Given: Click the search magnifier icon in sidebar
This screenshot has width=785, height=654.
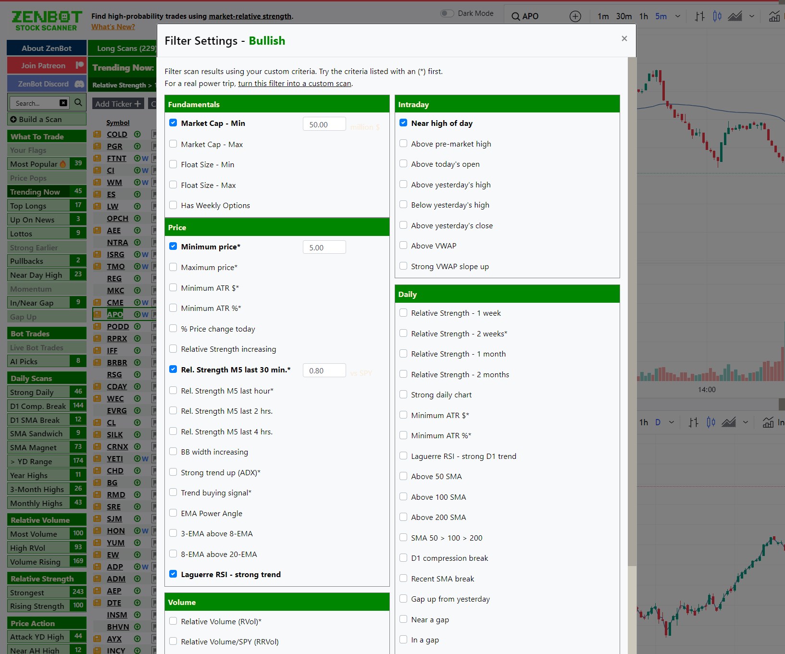Looking at the screenshot, I should click(x=78, y=102).
